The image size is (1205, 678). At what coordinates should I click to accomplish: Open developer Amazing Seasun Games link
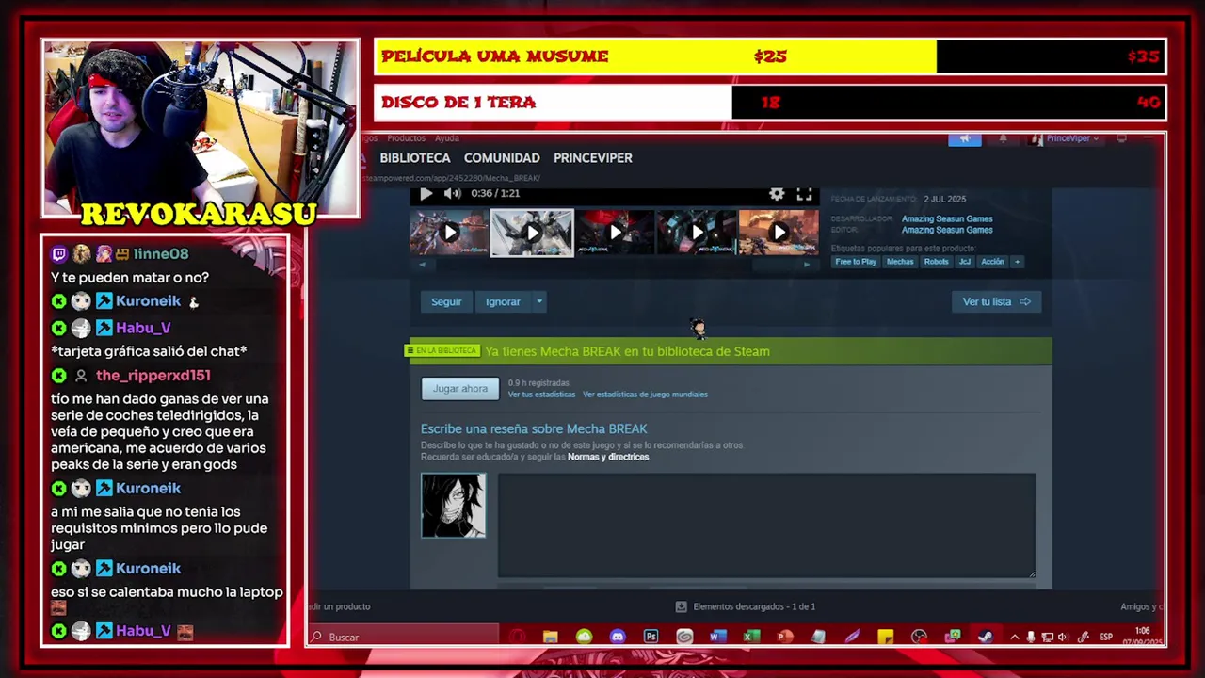pos(947,218)
